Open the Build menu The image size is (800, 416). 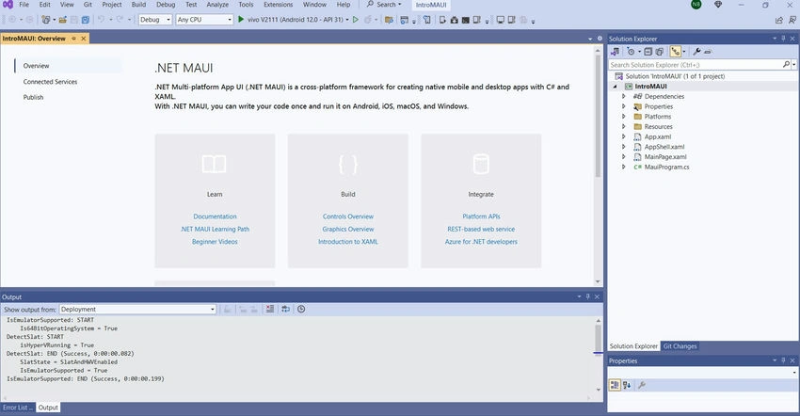point(138,5)
